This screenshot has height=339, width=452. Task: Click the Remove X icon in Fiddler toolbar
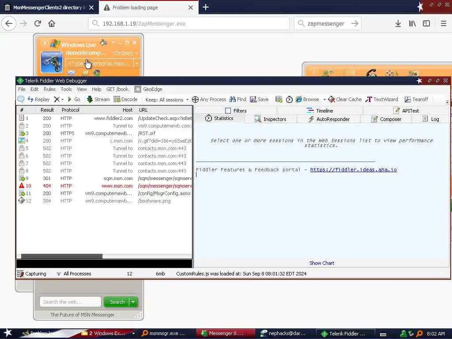(57, 99)
